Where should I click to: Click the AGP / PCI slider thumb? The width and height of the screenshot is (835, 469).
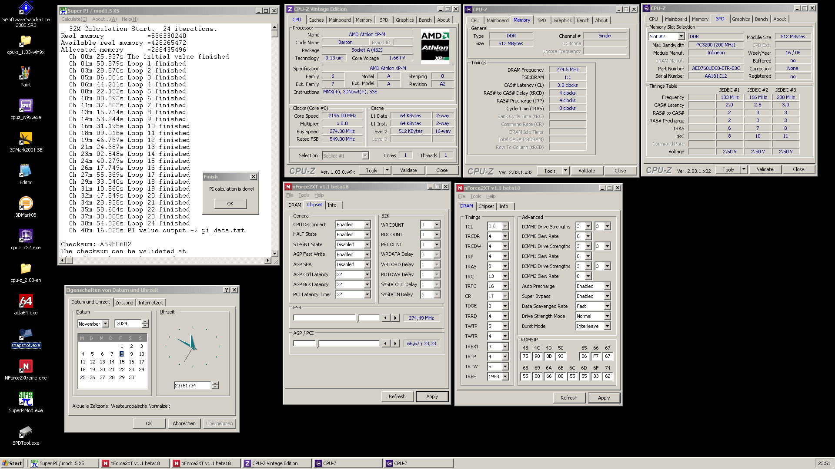317,344
